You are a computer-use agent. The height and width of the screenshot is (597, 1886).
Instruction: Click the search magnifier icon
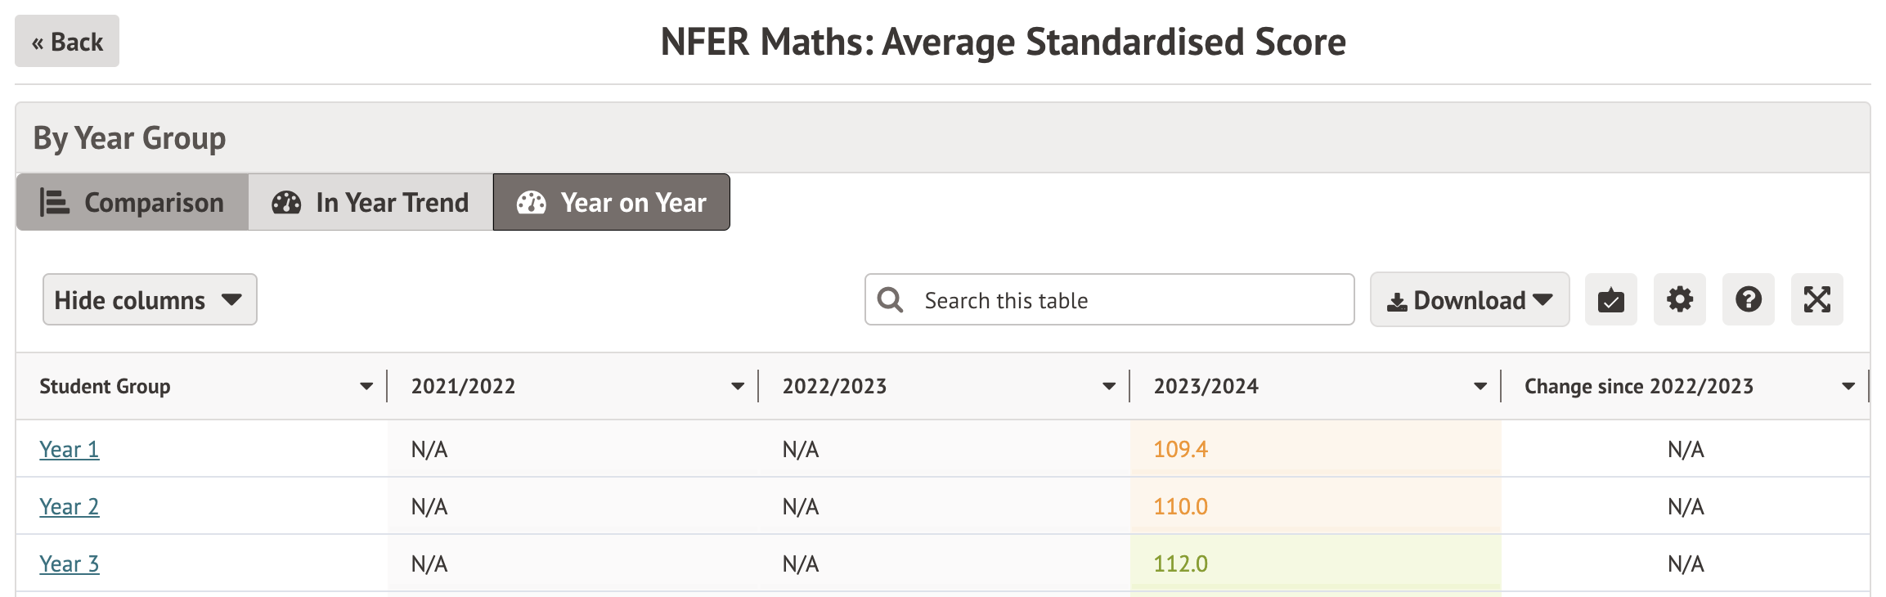pyautogui.click(x=890, y=300)
